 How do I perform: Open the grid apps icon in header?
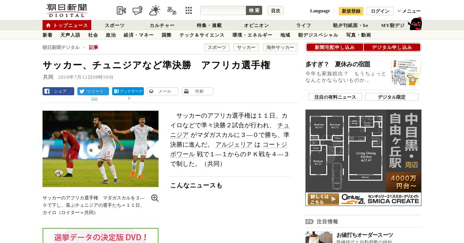pyautogui.click(x=189, y=10)
